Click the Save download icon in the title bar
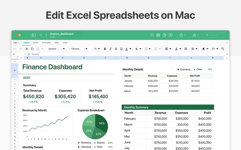The image size is (241, 150). (x=195, y=35)
